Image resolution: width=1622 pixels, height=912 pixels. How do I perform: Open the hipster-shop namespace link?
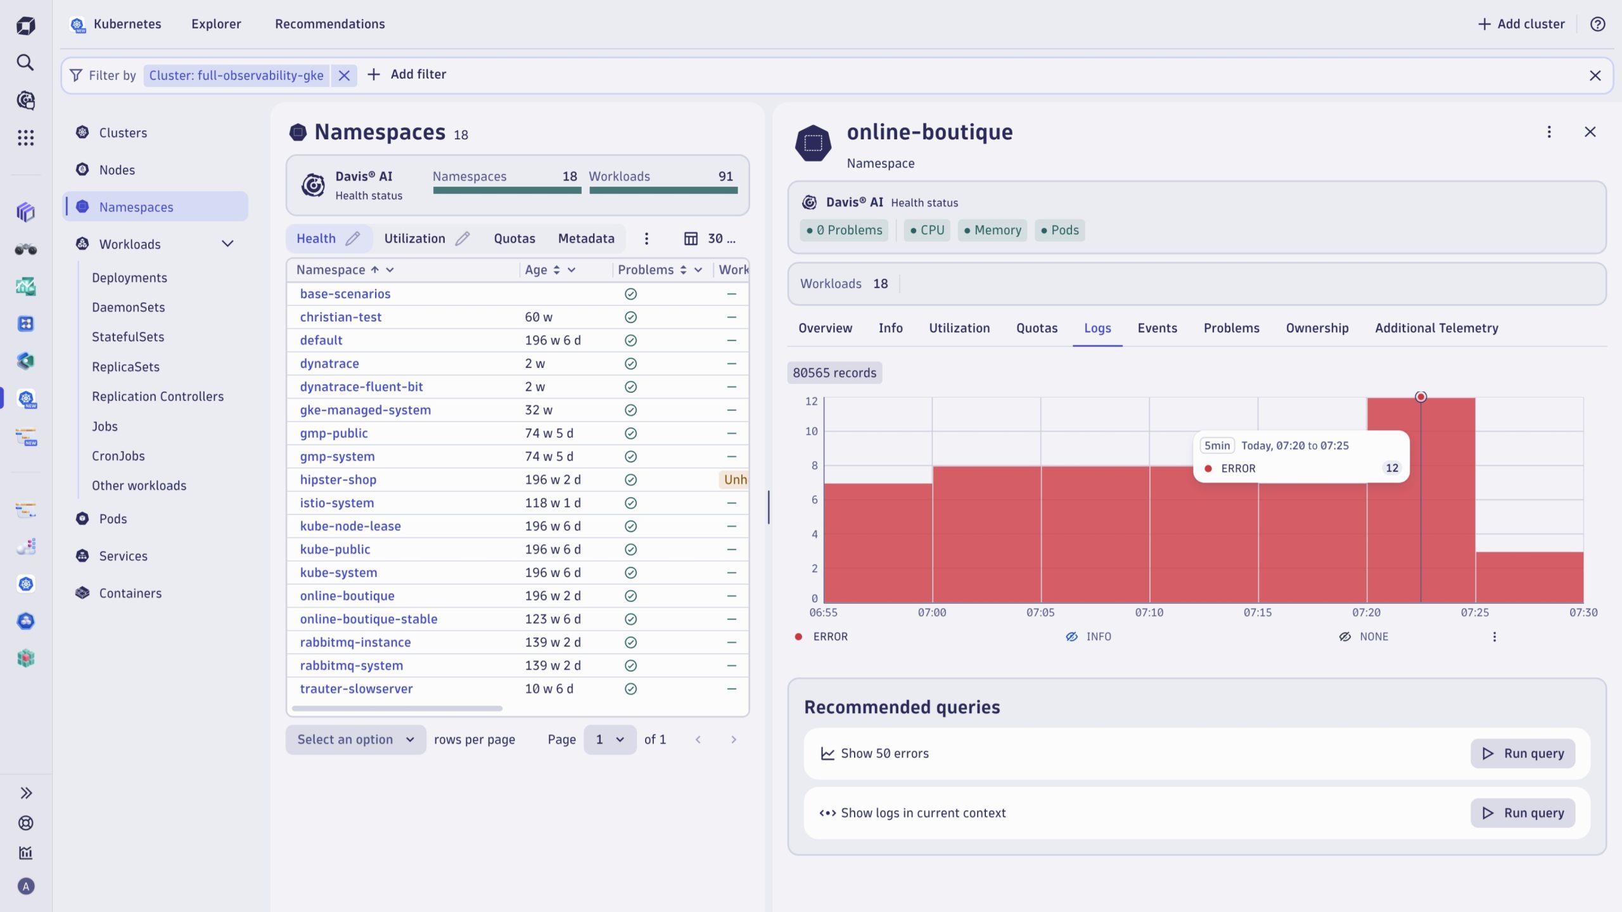338,479
